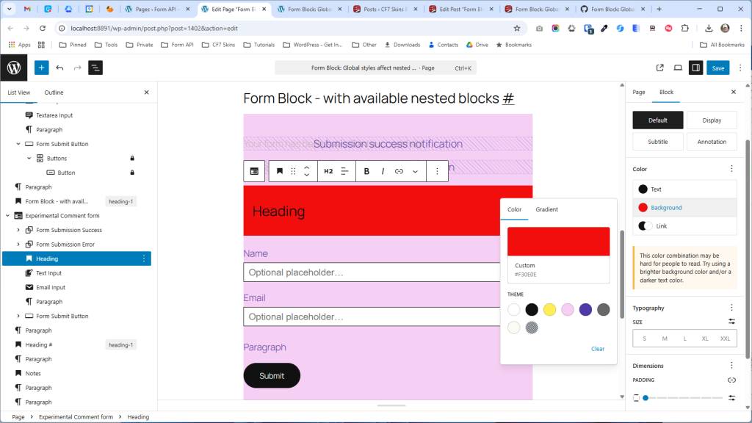
Task: Click Clear in the color popover
Action: (x=598, y=349)
